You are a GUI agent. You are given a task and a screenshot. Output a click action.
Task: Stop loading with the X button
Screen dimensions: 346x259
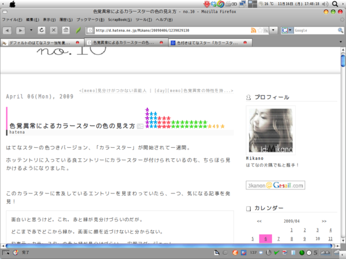tap(54, 30)
